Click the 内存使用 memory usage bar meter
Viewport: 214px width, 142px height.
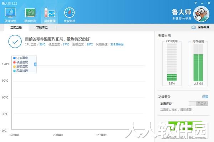coord(198,62)
